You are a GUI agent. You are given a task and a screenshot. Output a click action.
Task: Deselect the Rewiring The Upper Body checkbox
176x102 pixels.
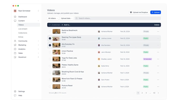50,38
